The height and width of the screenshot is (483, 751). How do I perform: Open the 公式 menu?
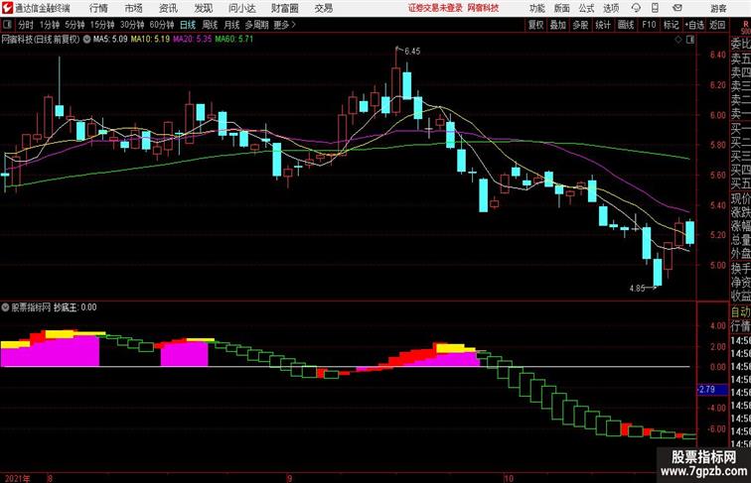coord(586,8)
